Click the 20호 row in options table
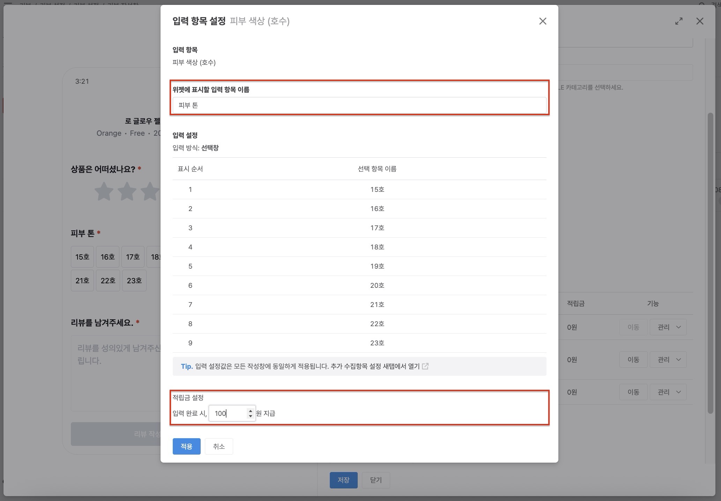The height and width of the screenshot is (501, 721). pyautogui.click(x=359, y=285)
